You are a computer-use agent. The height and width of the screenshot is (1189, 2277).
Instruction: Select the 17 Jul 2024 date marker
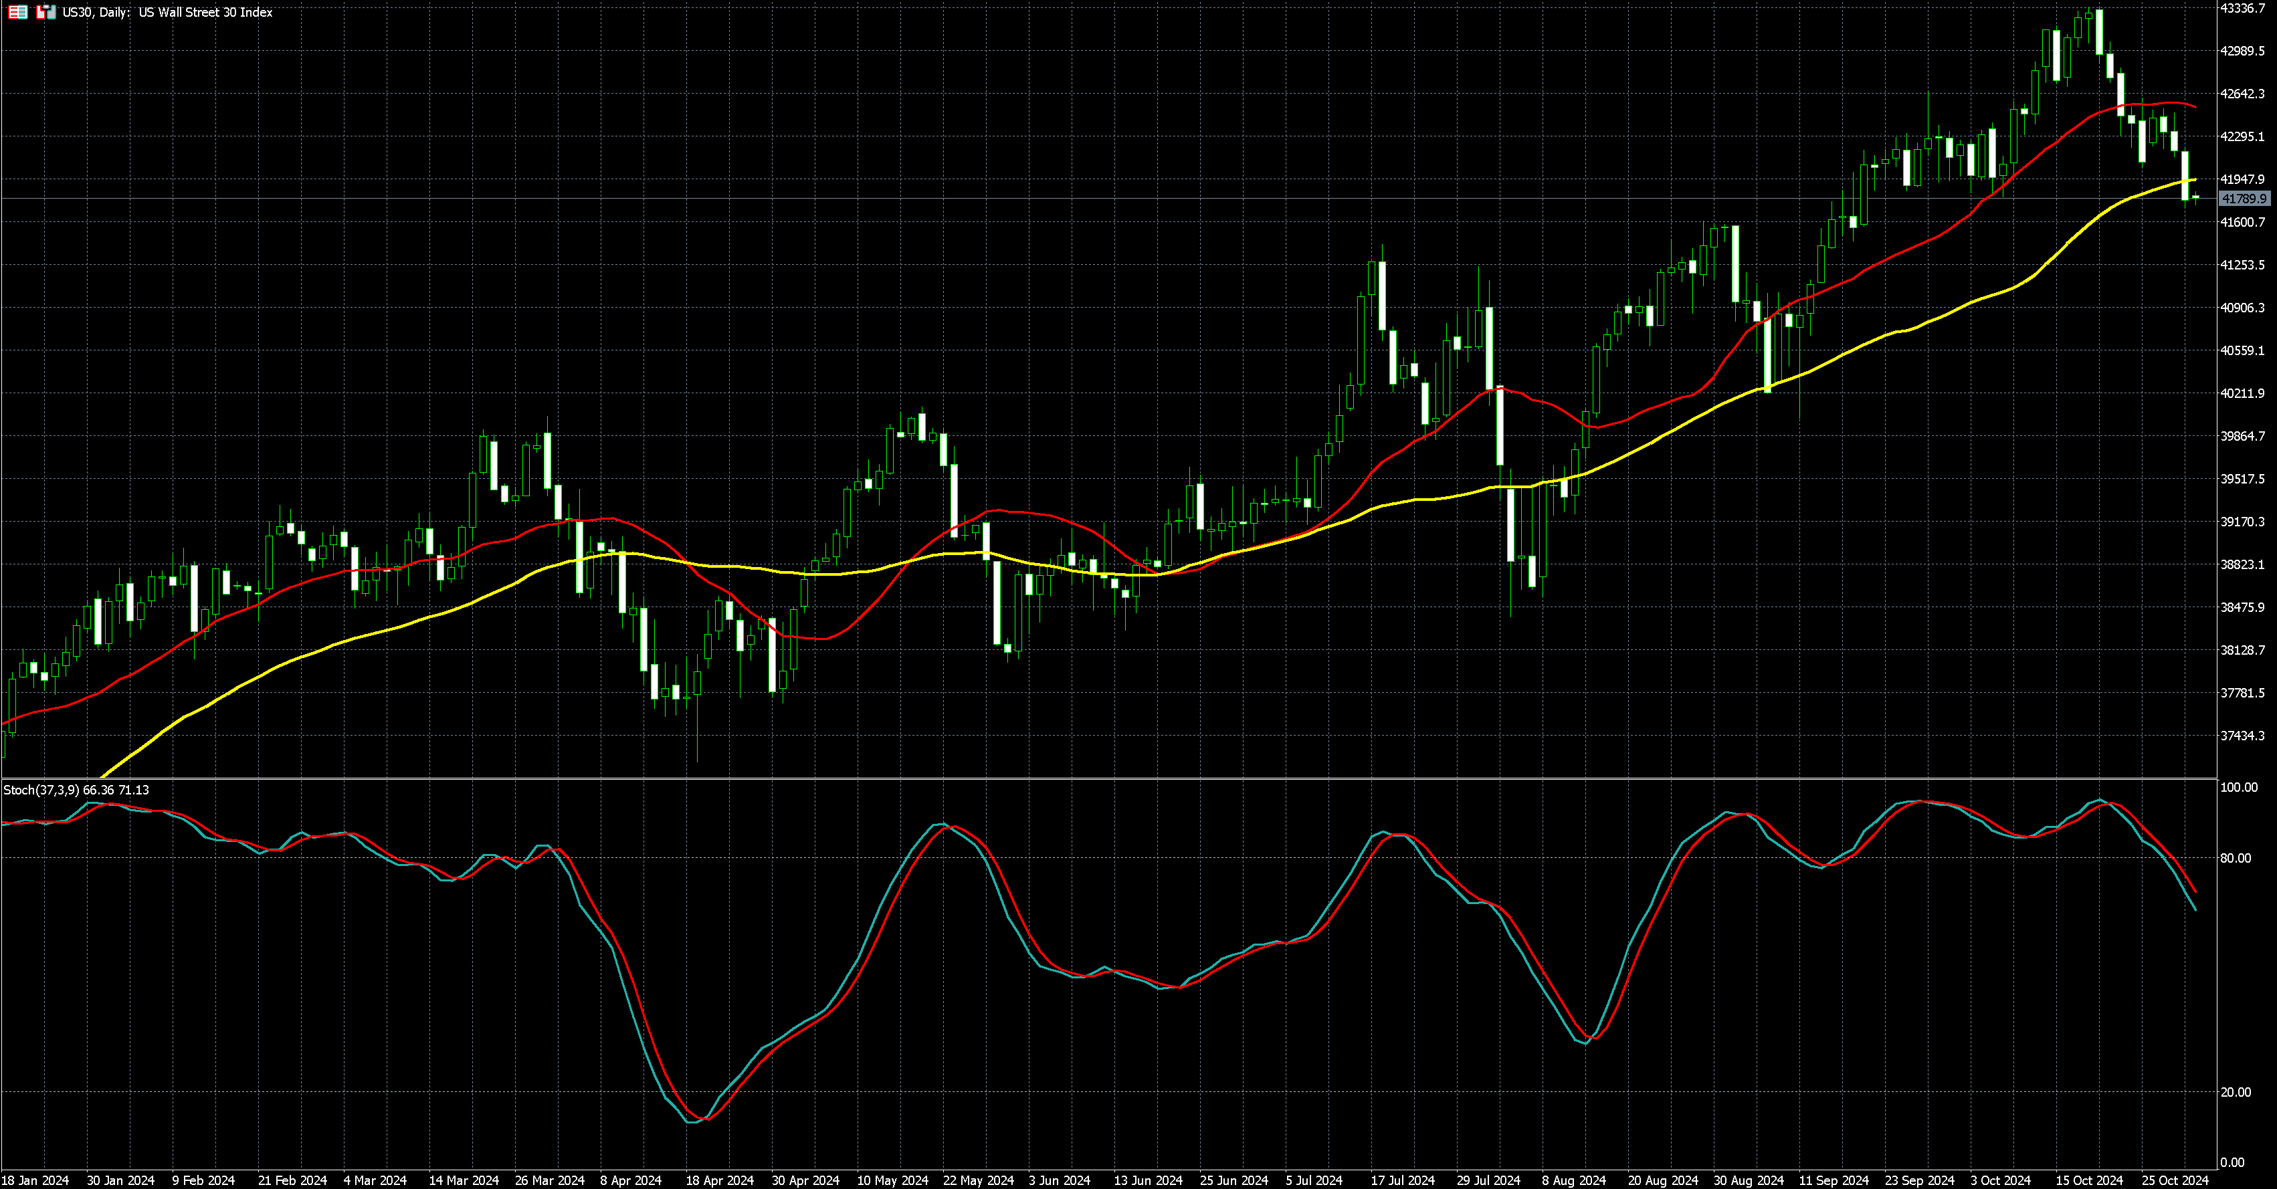point(1403,1180)
